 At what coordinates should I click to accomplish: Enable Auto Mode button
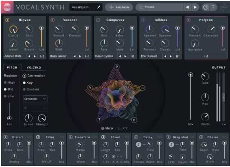tap(119, 7)
